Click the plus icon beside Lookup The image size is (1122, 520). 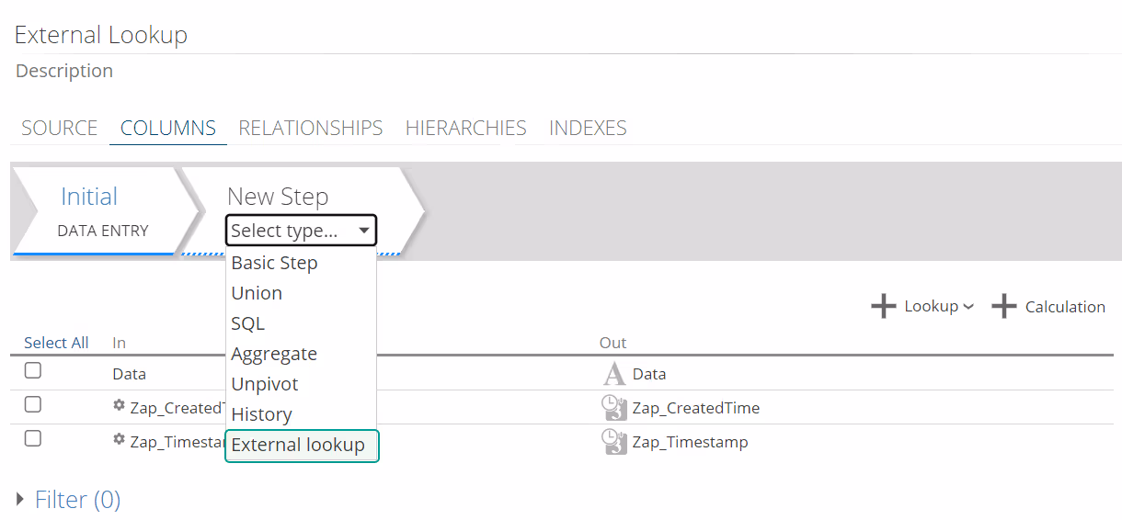(883, 306)
